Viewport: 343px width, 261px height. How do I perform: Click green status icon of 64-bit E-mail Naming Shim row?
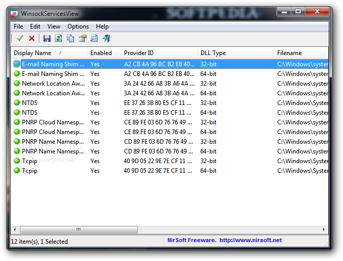pos(17,74)
